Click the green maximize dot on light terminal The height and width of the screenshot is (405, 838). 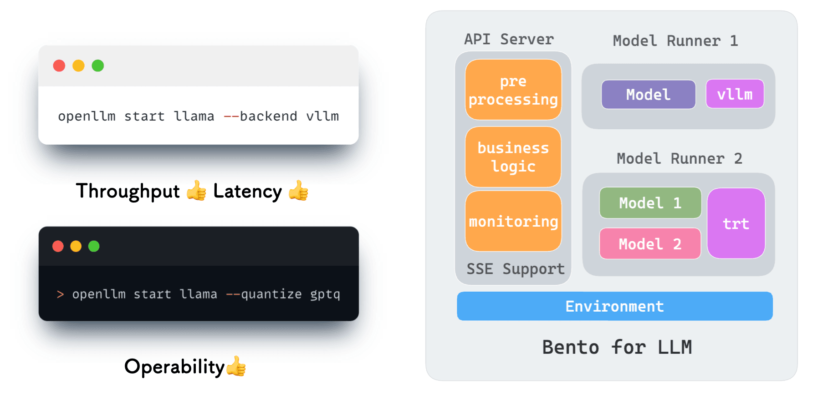(x=98, y=66)
